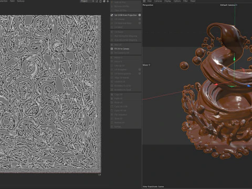
Task: Open the Paint menu in texture view
Action: [12, 1]
